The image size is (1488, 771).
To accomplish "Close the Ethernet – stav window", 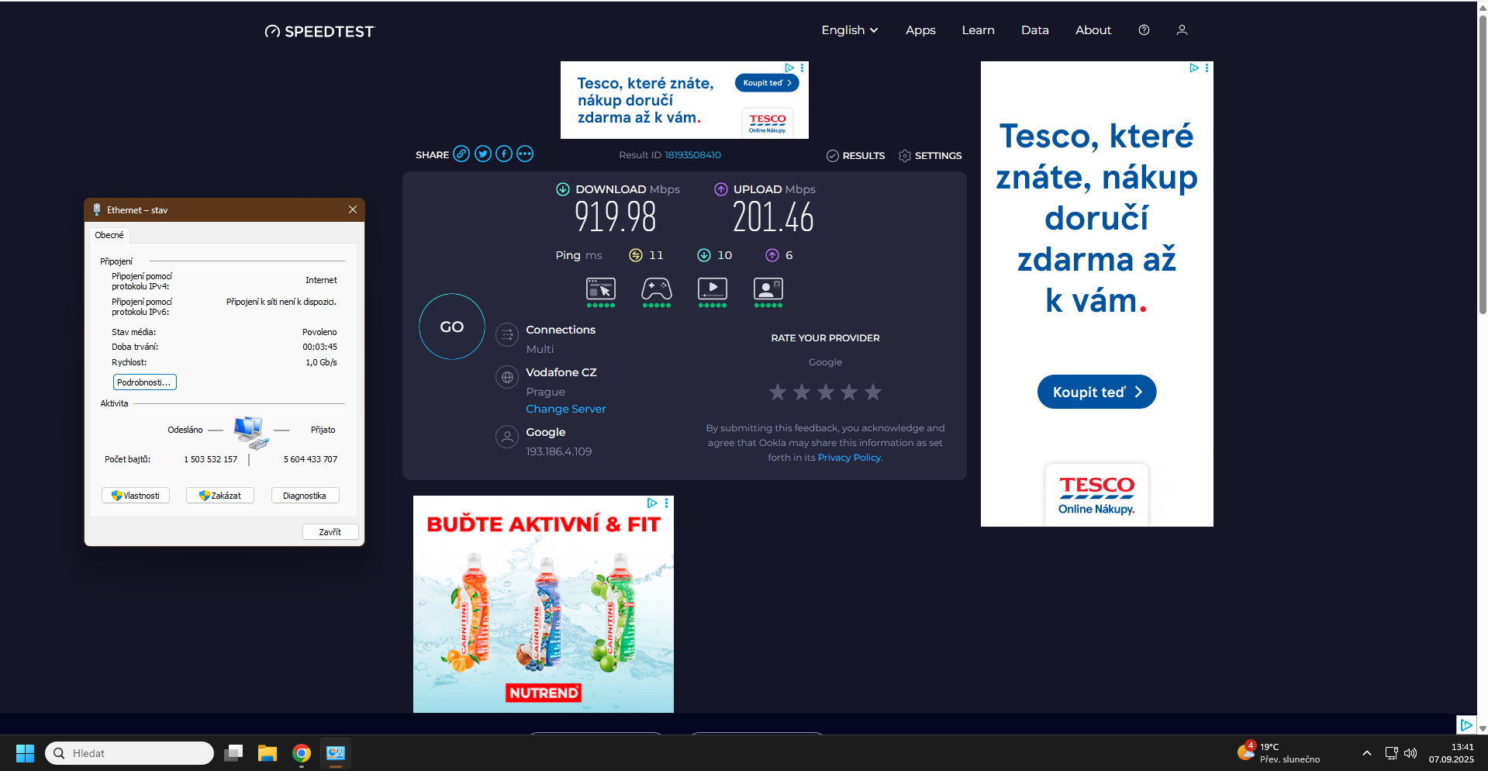I will [353, 209].
